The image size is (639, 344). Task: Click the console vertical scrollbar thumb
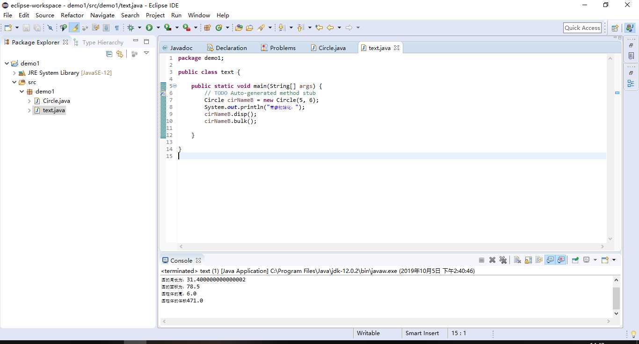tap(616, 298)
